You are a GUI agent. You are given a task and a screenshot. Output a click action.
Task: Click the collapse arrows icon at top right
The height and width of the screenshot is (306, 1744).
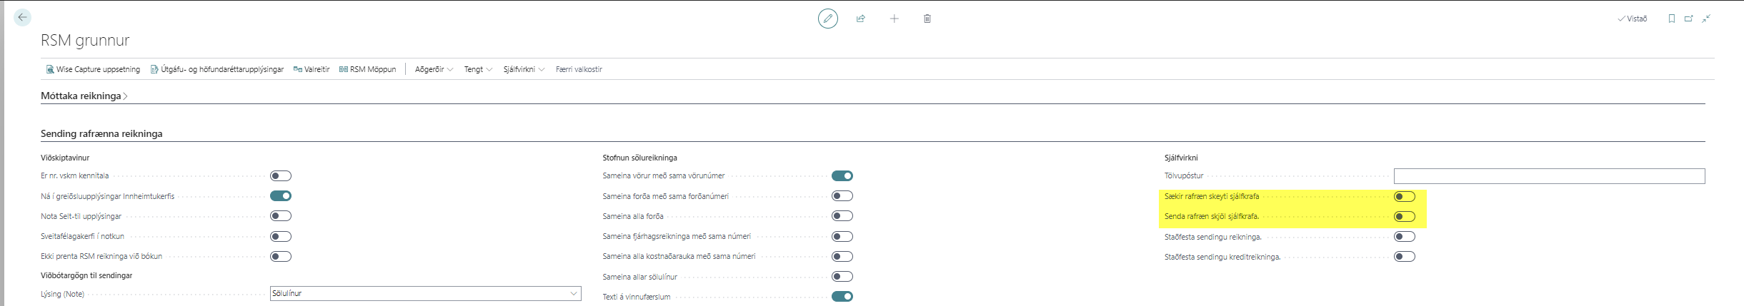1706,19
